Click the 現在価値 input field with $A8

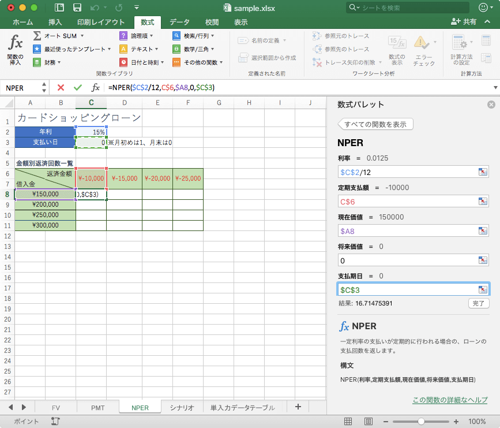(x=413, y=231)
